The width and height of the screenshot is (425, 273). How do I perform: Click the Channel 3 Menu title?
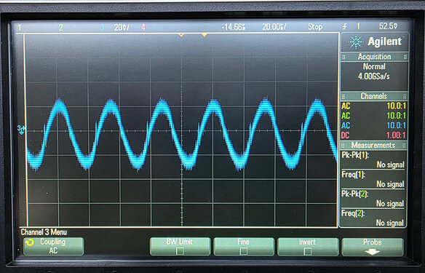coord(44,232)
